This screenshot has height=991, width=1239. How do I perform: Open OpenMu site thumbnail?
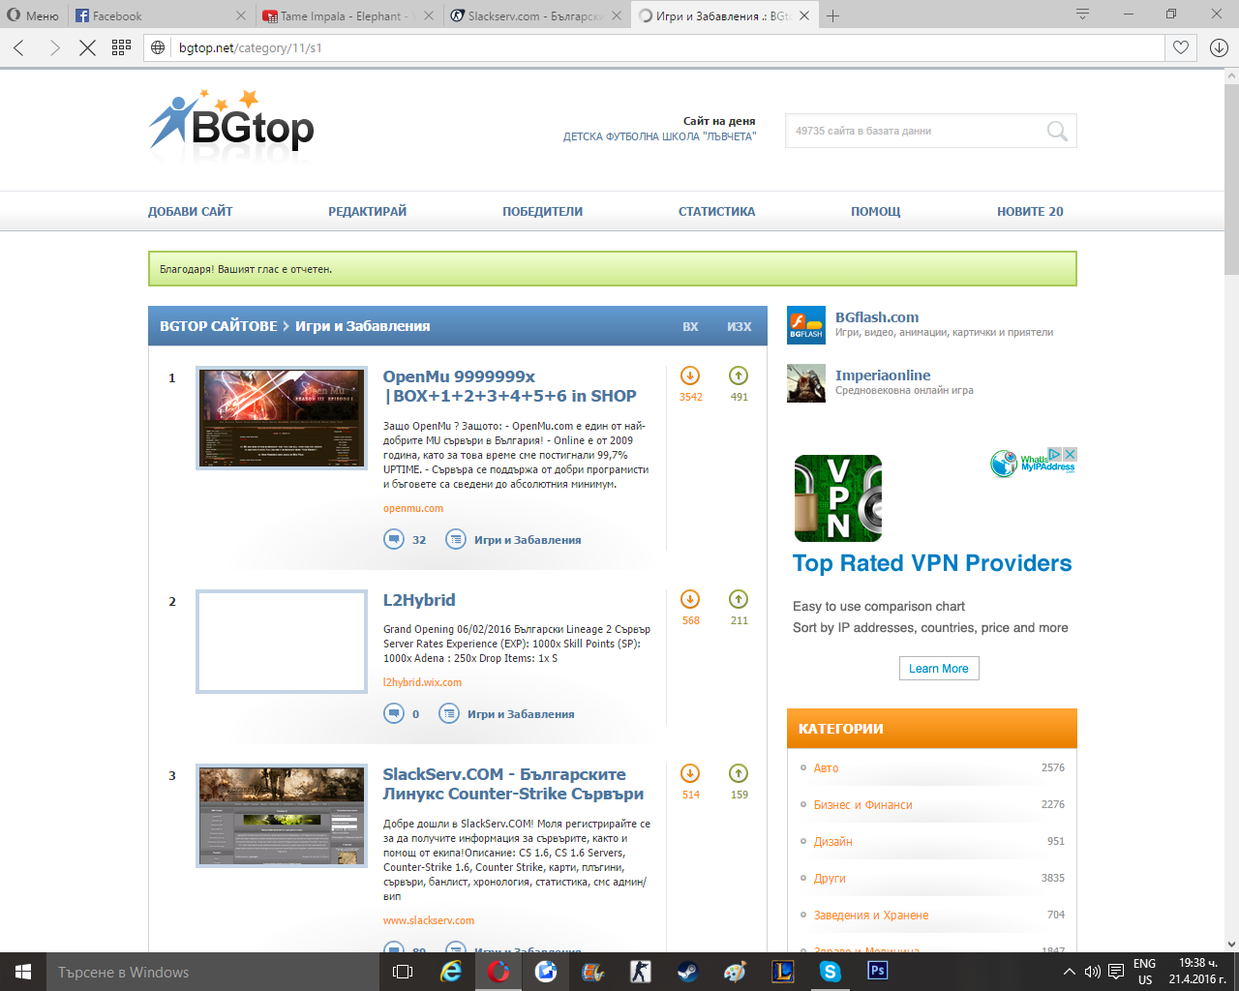click(282, 418)
